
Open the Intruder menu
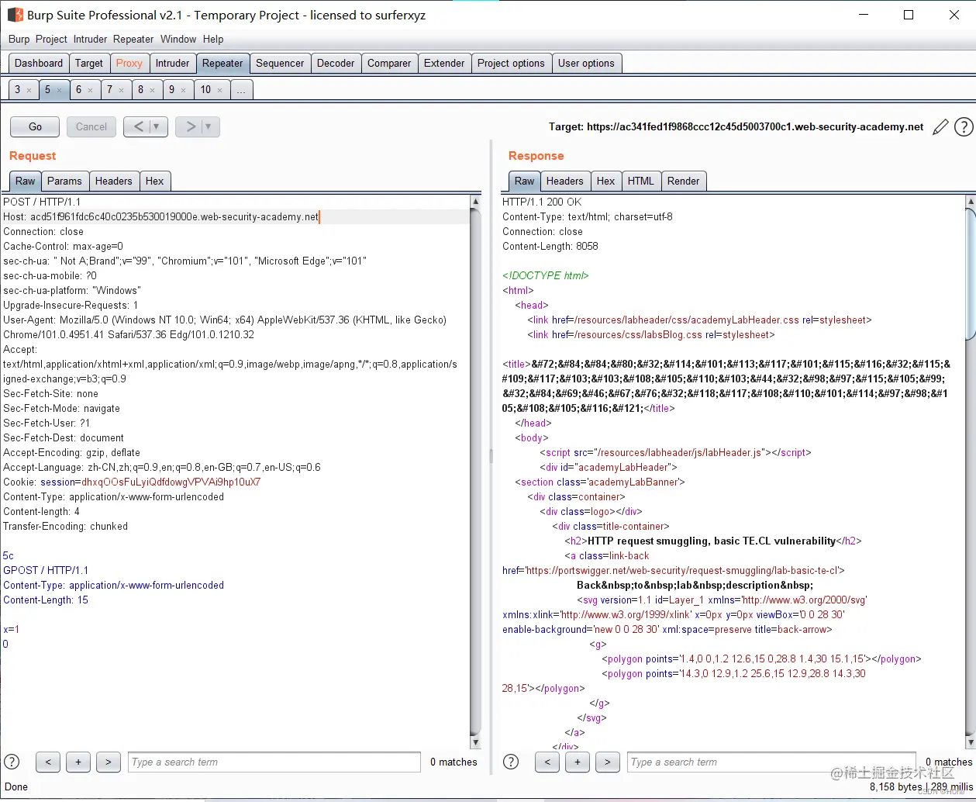pyautogui.click(x=91, y=39)
